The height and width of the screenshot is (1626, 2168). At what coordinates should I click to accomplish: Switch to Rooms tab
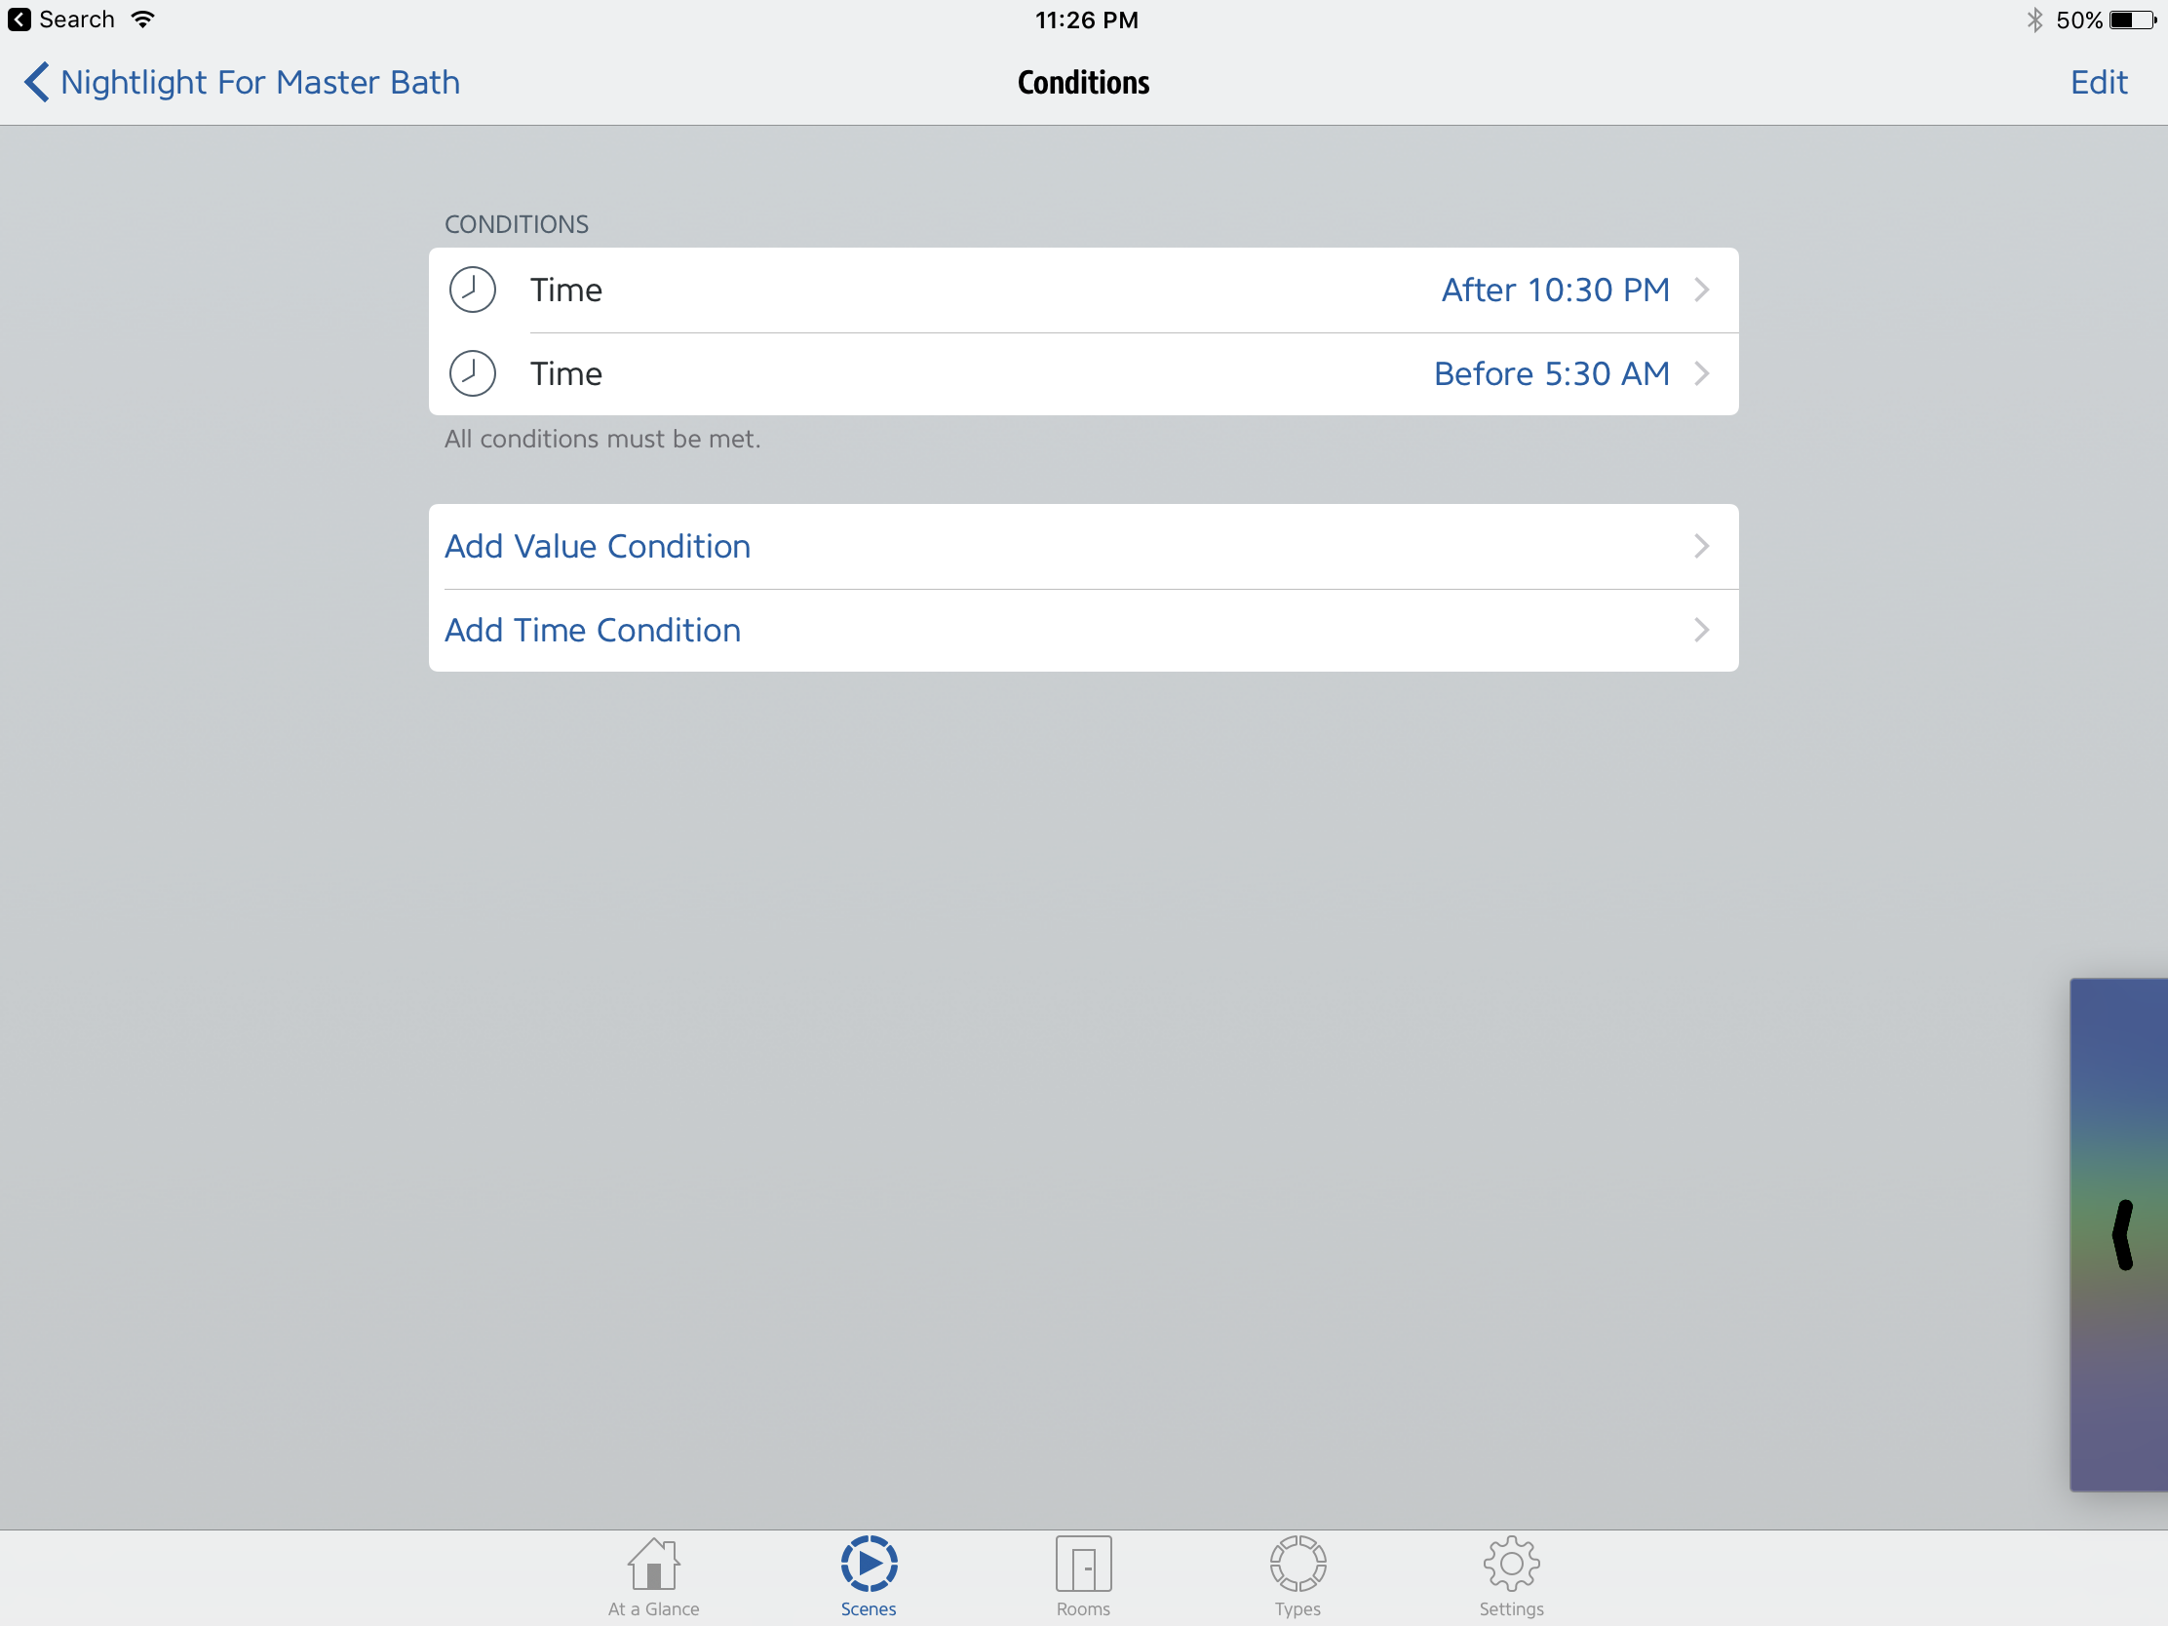tap(1083, 1576)
